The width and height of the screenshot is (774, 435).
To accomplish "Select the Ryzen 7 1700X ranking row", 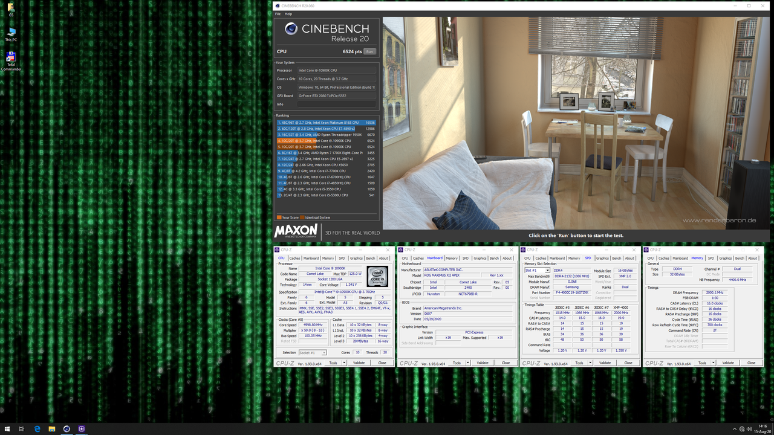I will [x=327, y=153].
